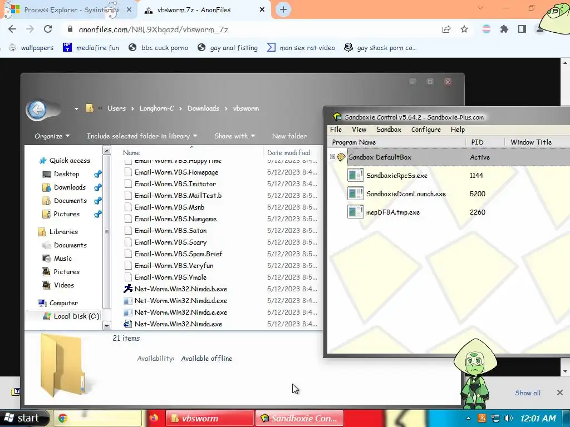Click Longhorn-C in the Explorer breadcrumb
This screenshot has height=427, width=570.
pos(156,108)
